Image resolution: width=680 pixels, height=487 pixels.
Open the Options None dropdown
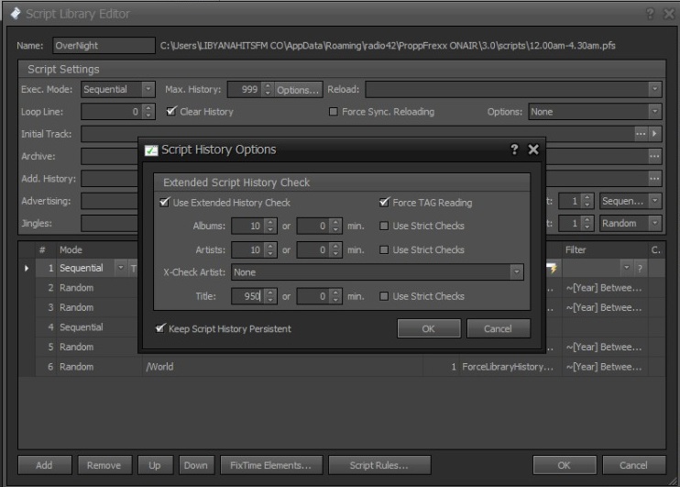(655, 112)
